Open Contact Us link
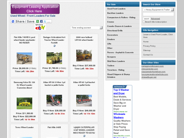The width and height of the screenshot is (184, 138). [x=158, y=55]
